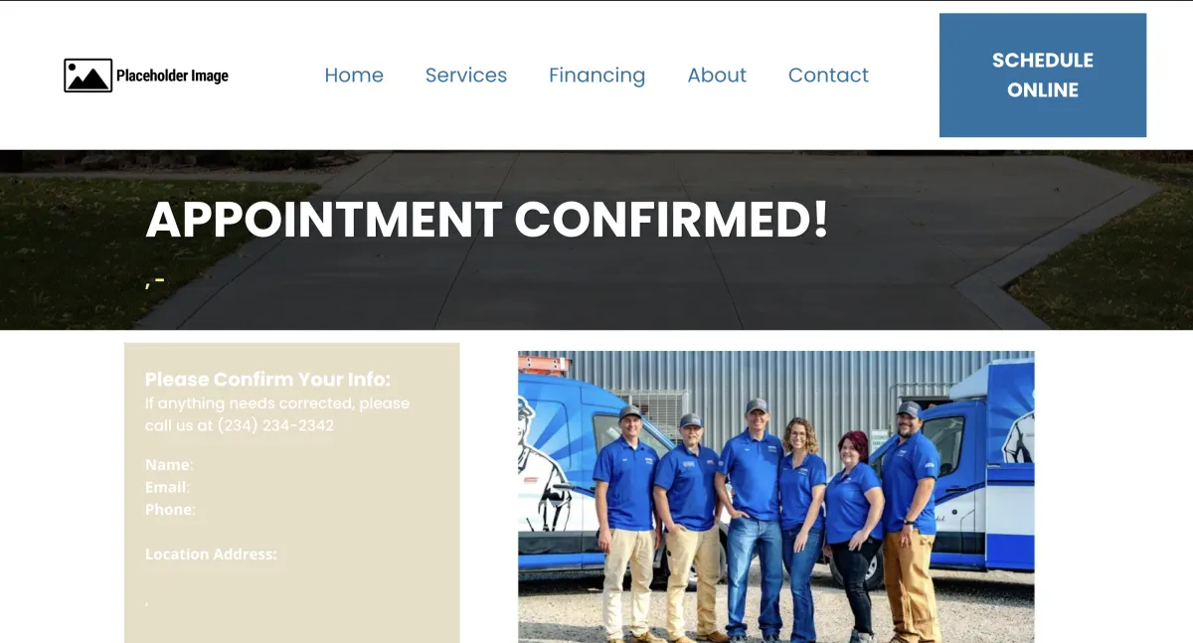Screen dimensions: 1193x643
Task: Select the Phone field label
Action: (170, 509)
